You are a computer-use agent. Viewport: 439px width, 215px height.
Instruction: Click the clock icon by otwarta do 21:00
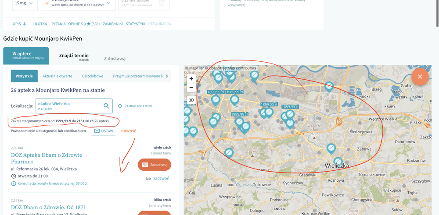coord(14,176)
